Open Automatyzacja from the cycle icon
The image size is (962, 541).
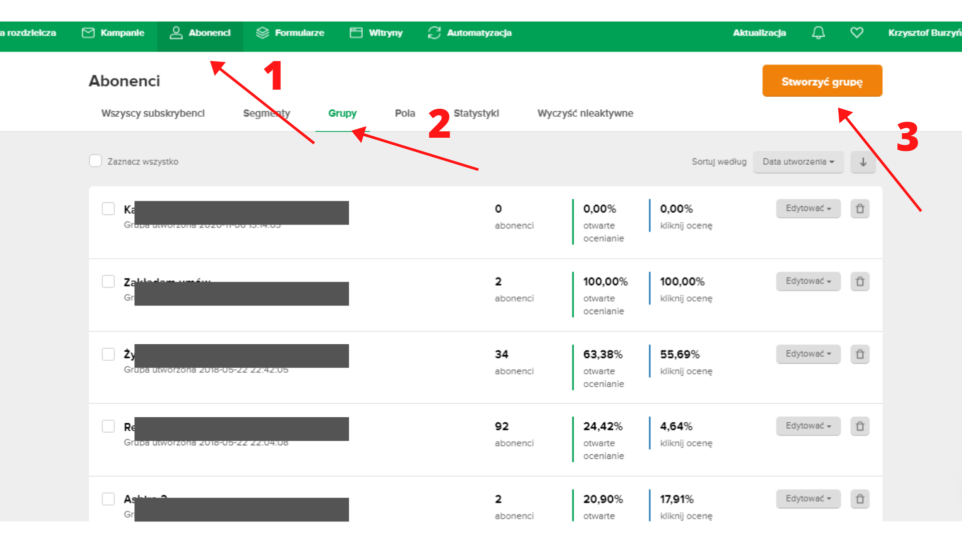coord(434,33)
